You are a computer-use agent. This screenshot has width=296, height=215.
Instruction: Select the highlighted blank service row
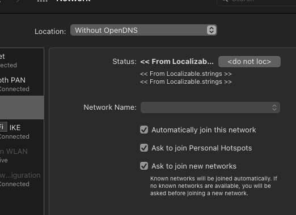point(22,107)
